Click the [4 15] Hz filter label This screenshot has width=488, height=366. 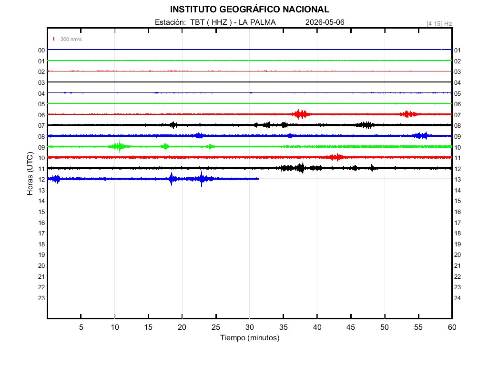tap(439, 24)
